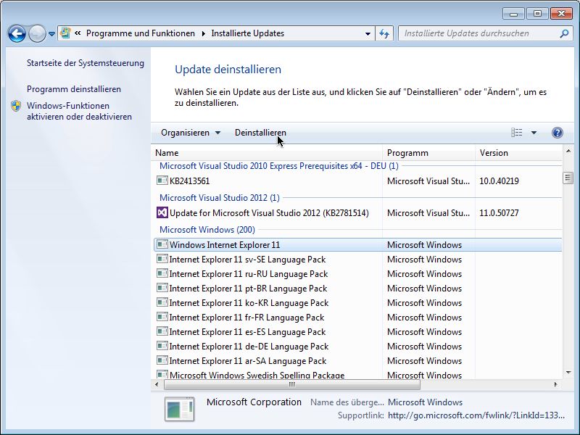
Task: Select 'Internet Explorer 11 ko-KR Language Pack'
Action: 357,303
